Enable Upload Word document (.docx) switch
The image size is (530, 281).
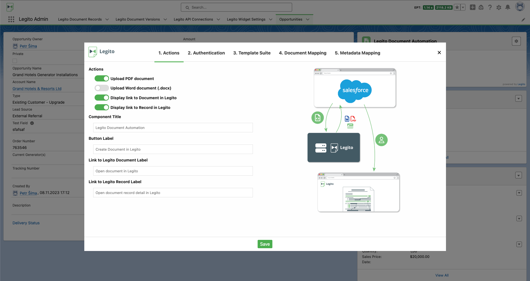[102, 88]
